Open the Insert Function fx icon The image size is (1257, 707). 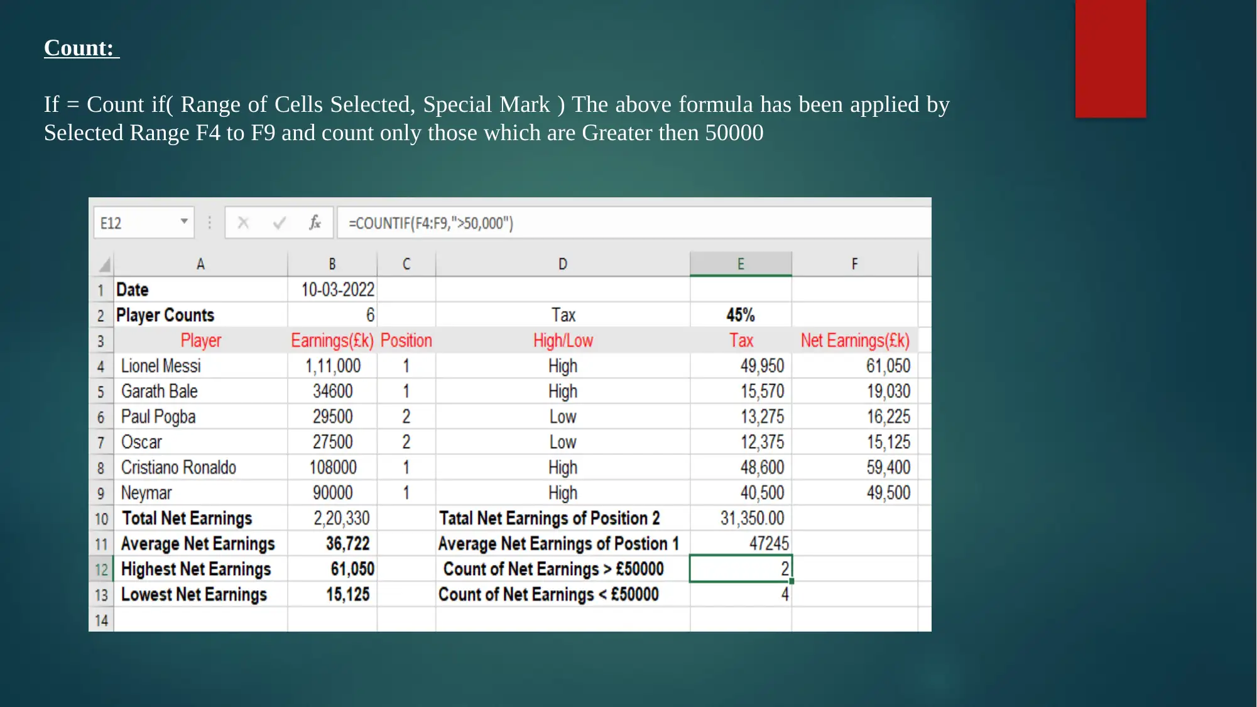pos(315,222)
